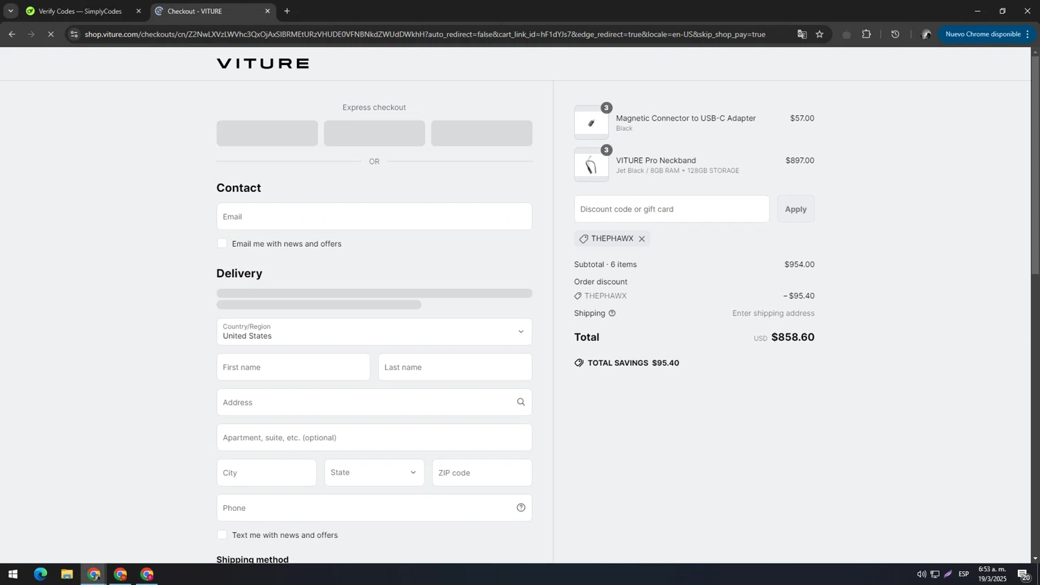Close the Checkout - VITURE tab

[x=268, y=11]
